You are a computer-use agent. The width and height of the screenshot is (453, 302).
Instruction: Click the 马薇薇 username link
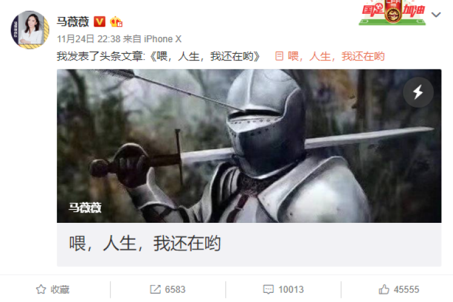coord(73,22)
